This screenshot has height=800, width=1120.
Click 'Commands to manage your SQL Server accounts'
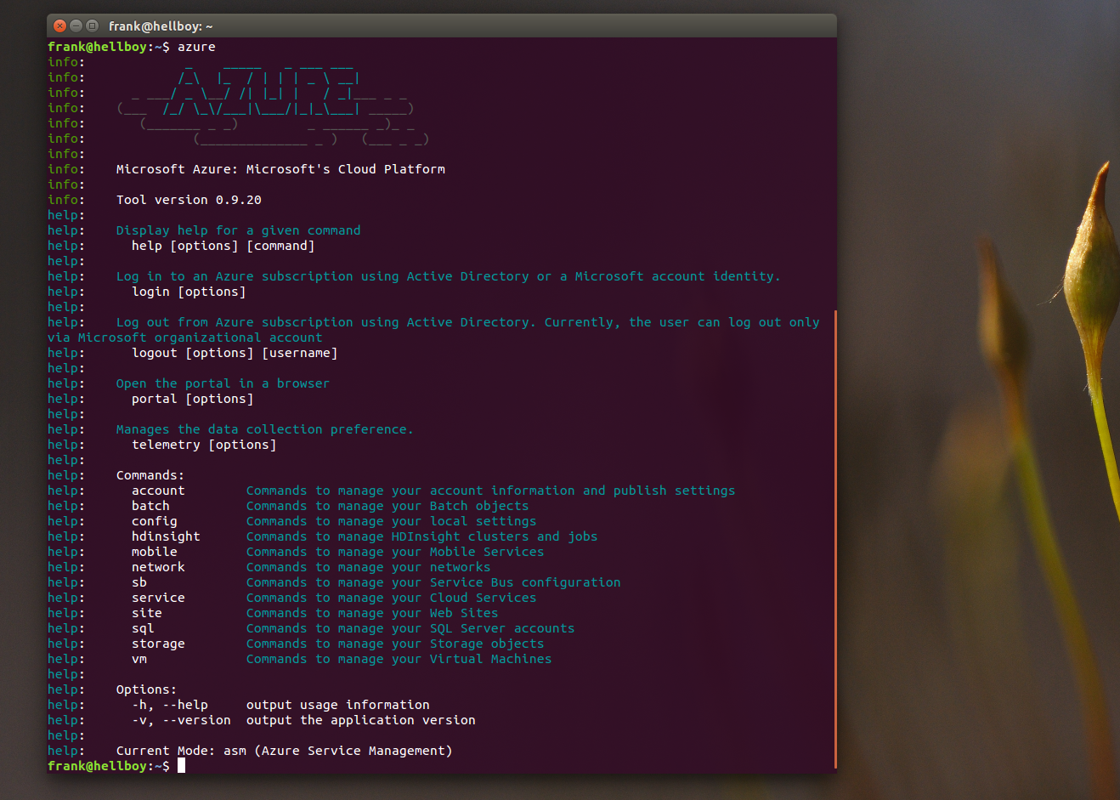(410, 628)
